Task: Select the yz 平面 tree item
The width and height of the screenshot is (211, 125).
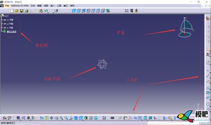Action: pyautogui.click(x=10, y=24)
